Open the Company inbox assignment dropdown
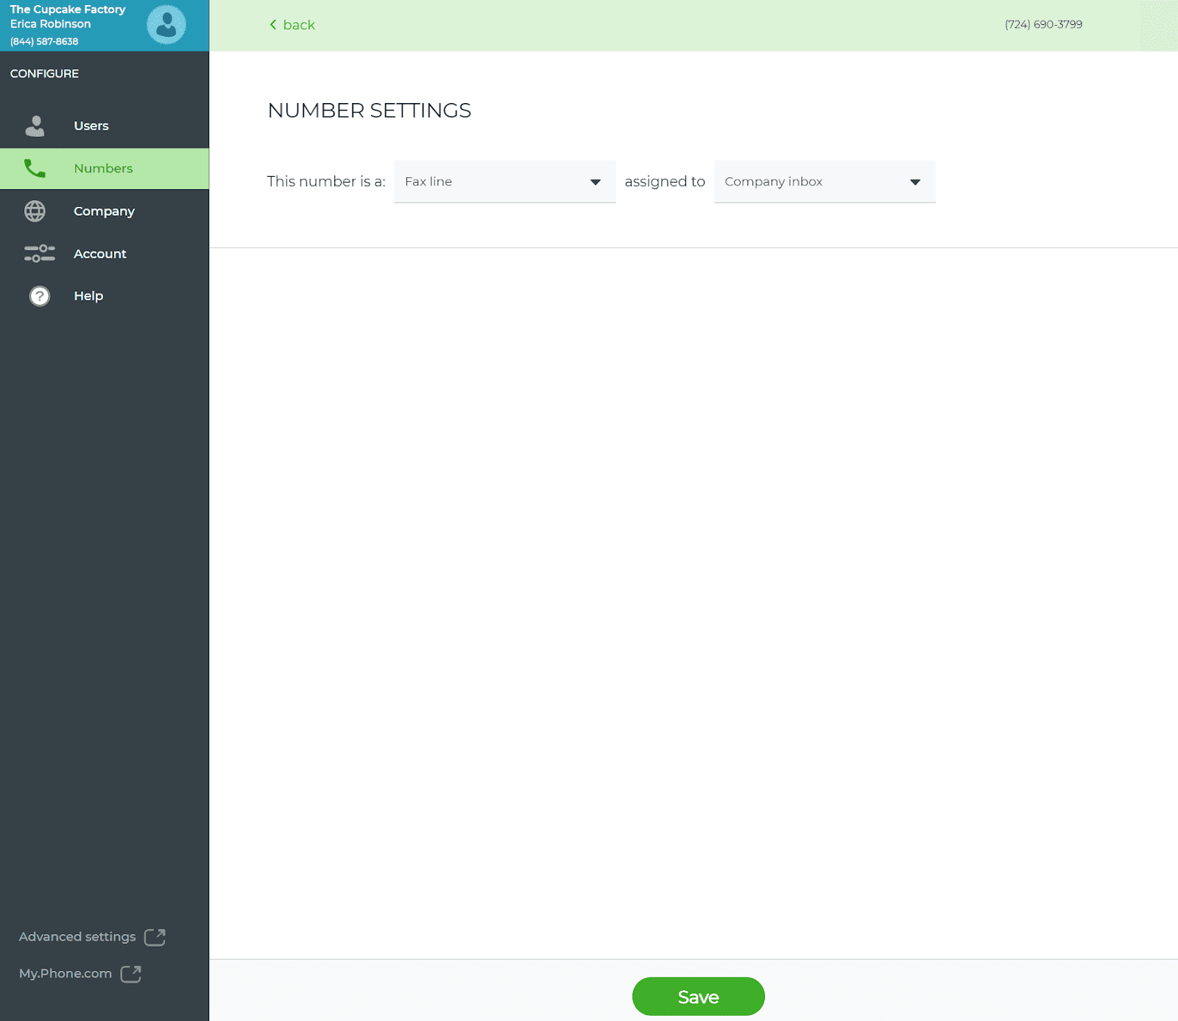The height and width of the screenshot is (1021, 1178). click(825, 182)
